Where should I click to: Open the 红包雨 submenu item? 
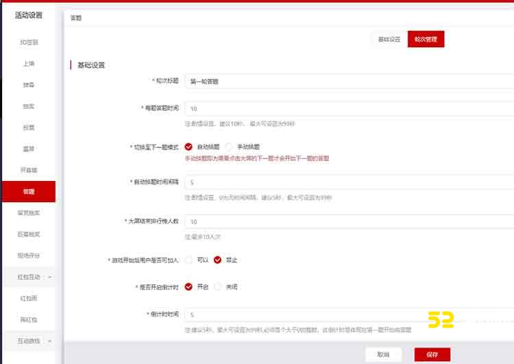(29, 298)
